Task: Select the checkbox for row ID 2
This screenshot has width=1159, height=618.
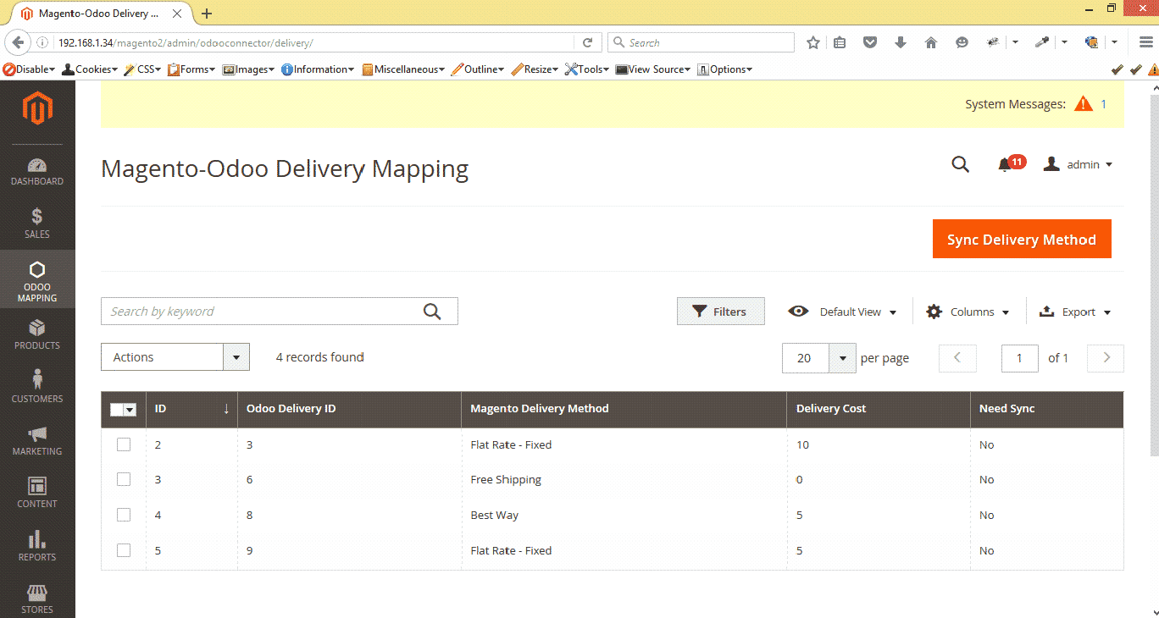Action: click(124, 444)
